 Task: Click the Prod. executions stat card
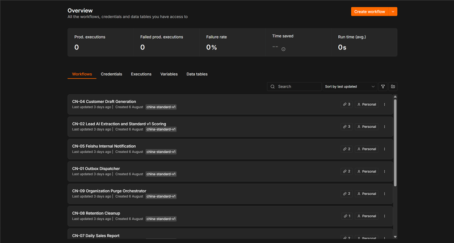tap(100, 42)
